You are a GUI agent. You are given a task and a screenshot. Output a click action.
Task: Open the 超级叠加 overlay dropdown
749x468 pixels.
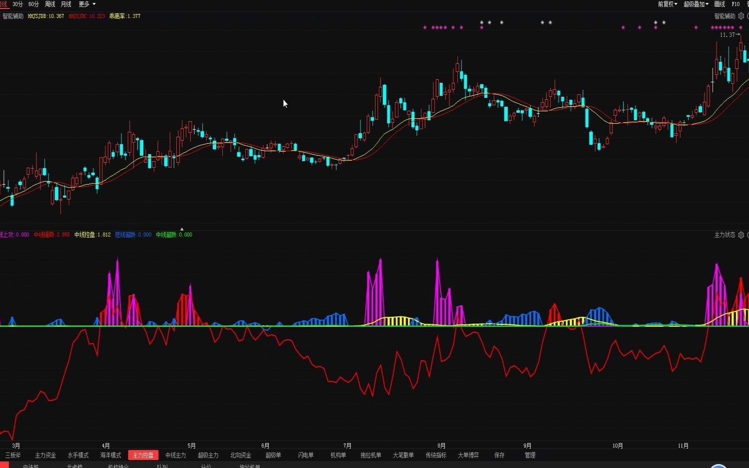(x=696, y=4)
